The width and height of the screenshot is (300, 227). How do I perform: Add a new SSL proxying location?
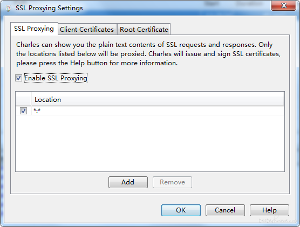point(128,182)
